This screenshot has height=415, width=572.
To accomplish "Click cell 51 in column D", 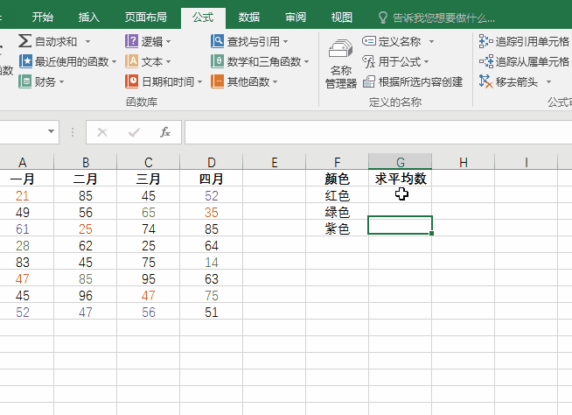I will [x=211, y=313].
